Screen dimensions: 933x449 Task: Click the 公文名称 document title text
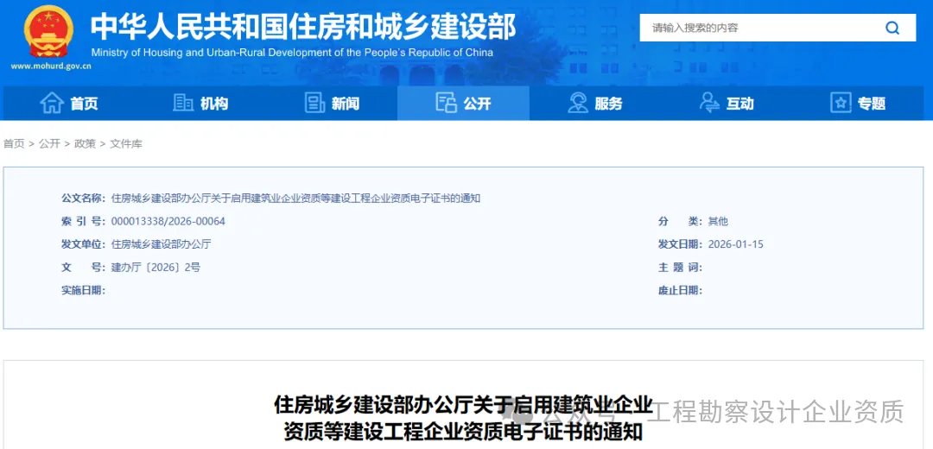pyautogui.click(x=295, y=199)
